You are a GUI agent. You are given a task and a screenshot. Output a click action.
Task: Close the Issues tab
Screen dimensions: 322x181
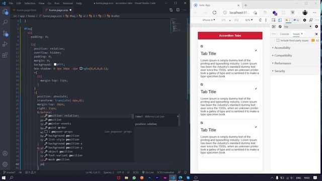tap(302, 34)
